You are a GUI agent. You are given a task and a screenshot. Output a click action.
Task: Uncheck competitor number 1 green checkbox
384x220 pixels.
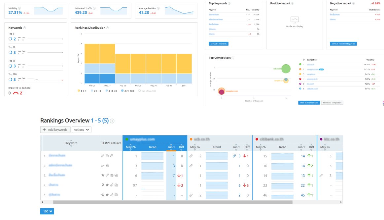[300, 65]
